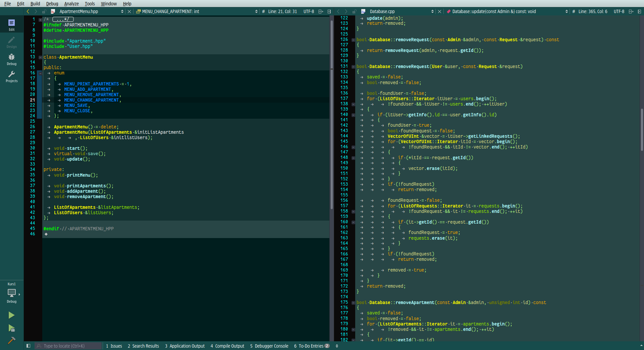Image resolution: width=644 pixels, height=350 pixels.
Task: Remove split on Database.cpp editor
Action: [639, 11]
